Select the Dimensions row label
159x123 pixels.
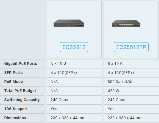[x=15, y=118]
